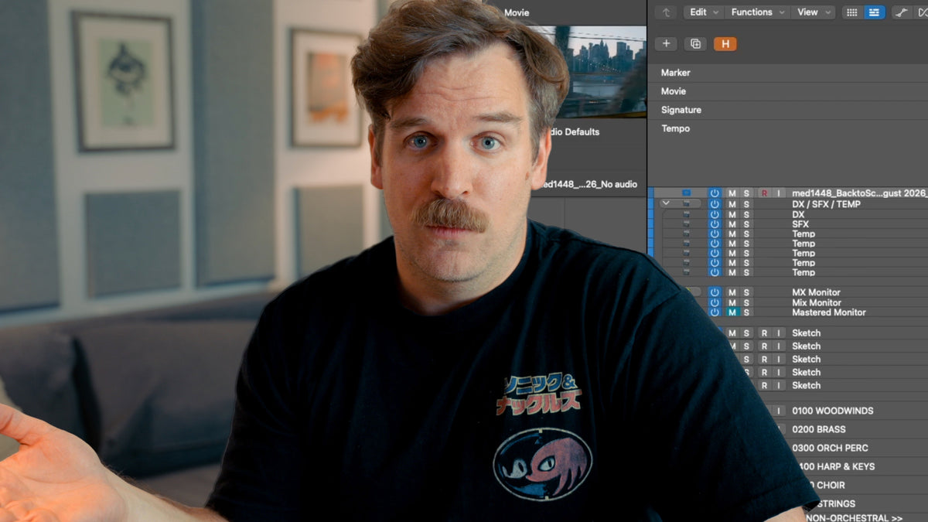Select the med1448_BacktoSc track name
928x522 pixels.
pos(860,193)
